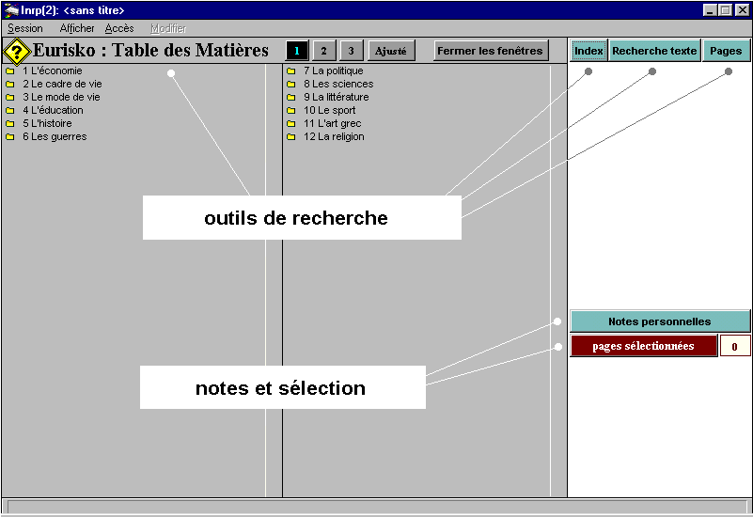
Task: Open the Pages search tool
Action: click(x=726, y=51)
